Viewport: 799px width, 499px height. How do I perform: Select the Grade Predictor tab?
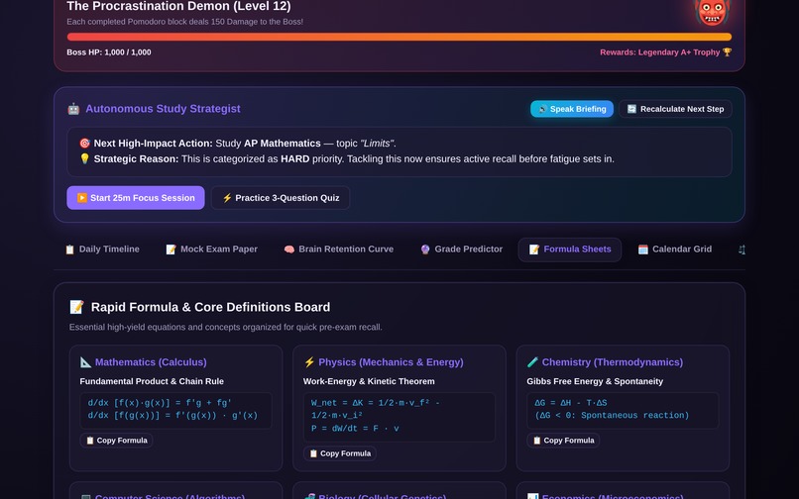[x=462, y=249]
